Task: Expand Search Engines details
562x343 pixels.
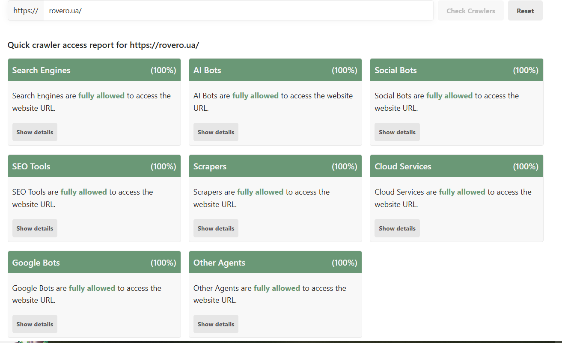Action: coord(35,132)
